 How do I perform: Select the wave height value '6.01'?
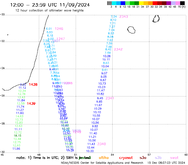(49, 29)
